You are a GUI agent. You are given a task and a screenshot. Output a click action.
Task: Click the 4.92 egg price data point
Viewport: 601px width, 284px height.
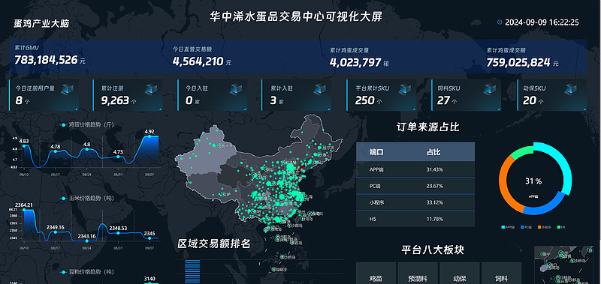click(x=149, y=136)
